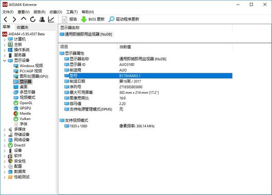
Task: Select 桌面 in the tree
Action: coord(20,87)
